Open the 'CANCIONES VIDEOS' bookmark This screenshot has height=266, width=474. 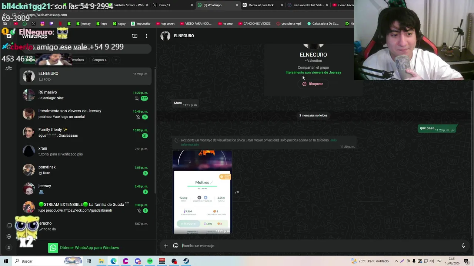point(254,24)
